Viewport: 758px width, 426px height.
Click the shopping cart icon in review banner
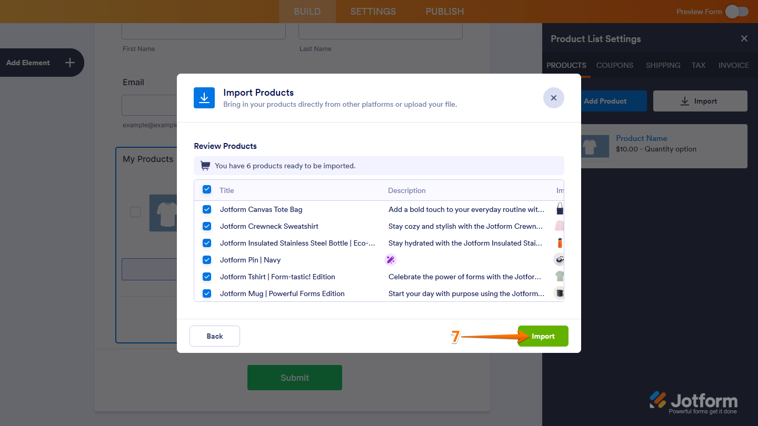pyautogui.click(x=205, y=166)
